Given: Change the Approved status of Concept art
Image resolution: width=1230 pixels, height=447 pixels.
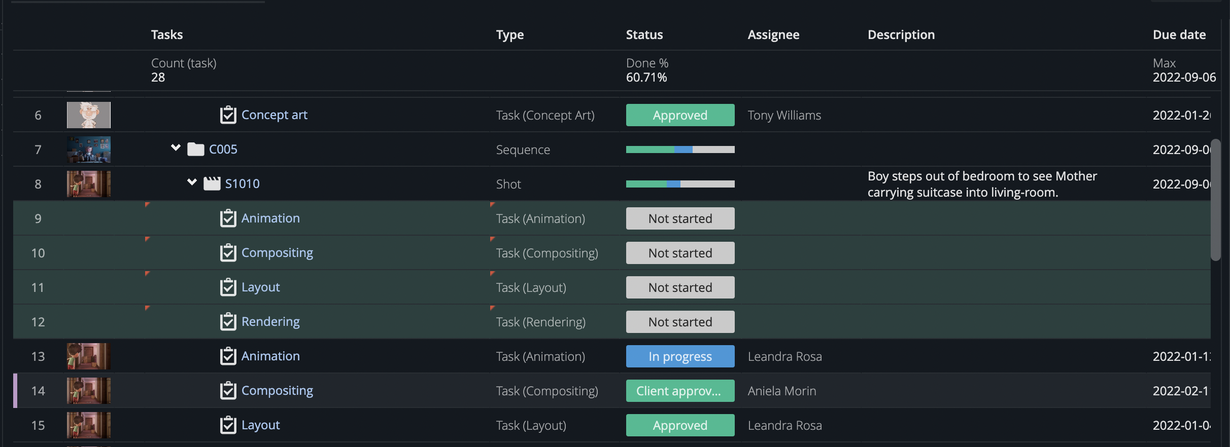Looking at the screenshot, I should click(x=680, y=115).
